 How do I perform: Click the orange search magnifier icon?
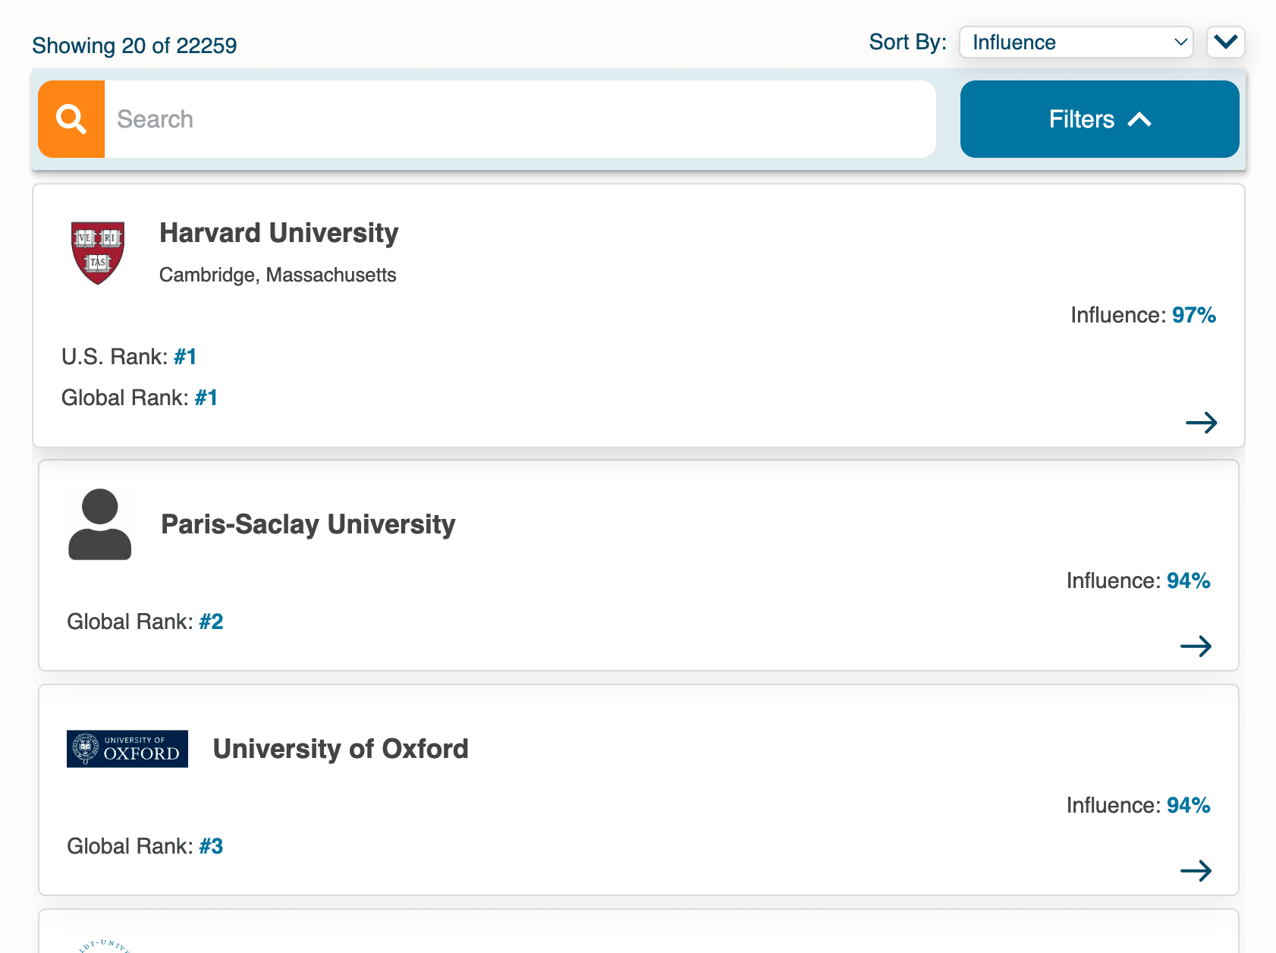tap(70, 118)
